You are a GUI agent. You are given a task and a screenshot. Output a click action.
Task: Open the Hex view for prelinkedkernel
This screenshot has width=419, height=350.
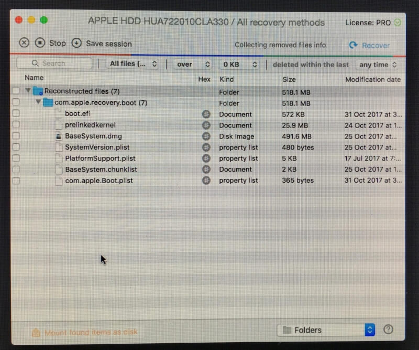206,125
